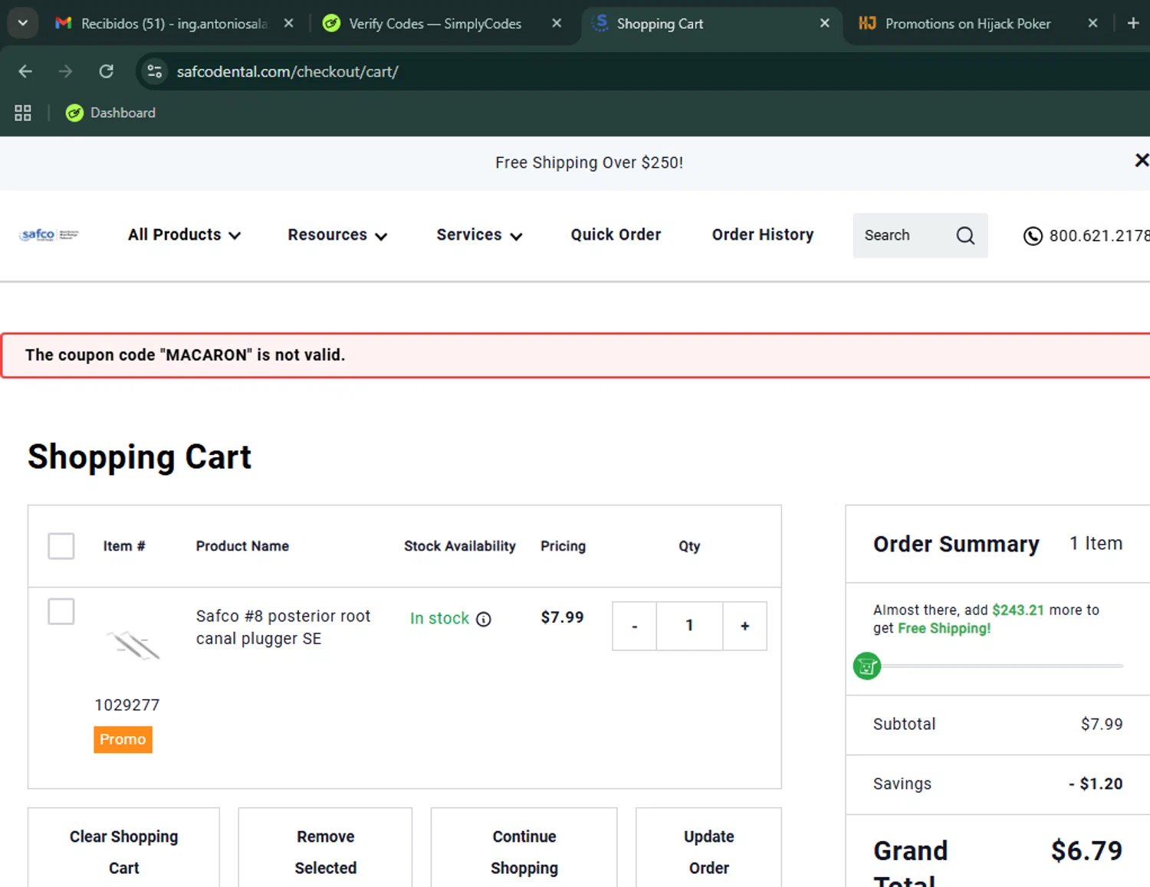Open a new browser tab
The width and height of the screenshot is (1150, 887).
pos(1133,24)
